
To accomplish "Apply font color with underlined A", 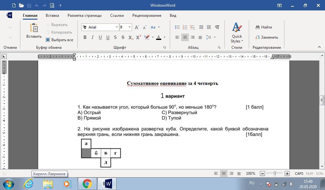I will pos(159,37).
